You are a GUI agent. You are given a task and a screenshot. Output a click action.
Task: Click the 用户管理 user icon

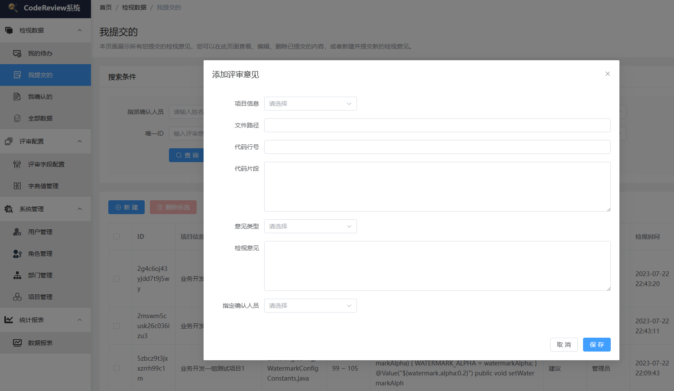pos(17,232)
